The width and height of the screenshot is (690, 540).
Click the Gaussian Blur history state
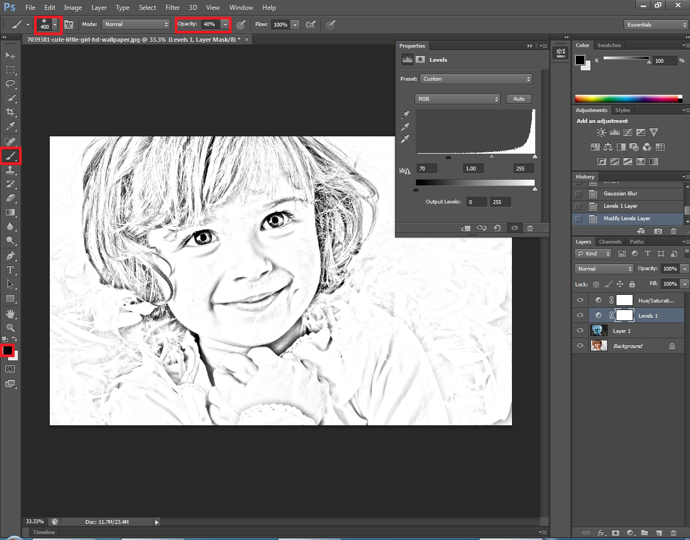pos(620,194)
